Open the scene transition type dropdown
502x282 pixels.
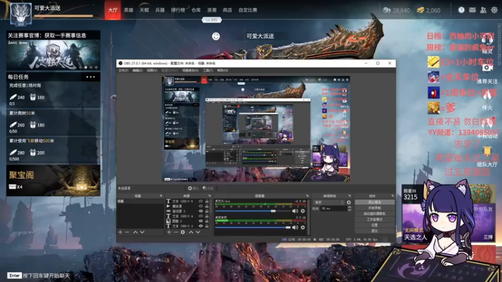point(329,202)
